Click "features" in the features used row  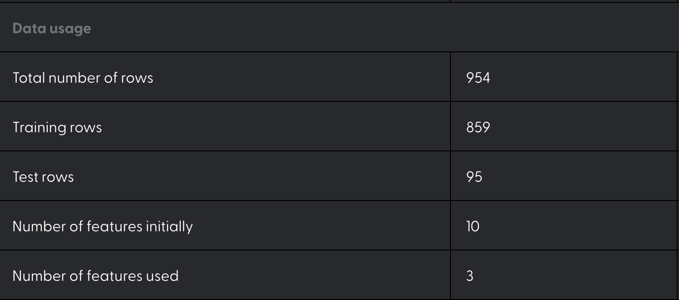[114, 276]
